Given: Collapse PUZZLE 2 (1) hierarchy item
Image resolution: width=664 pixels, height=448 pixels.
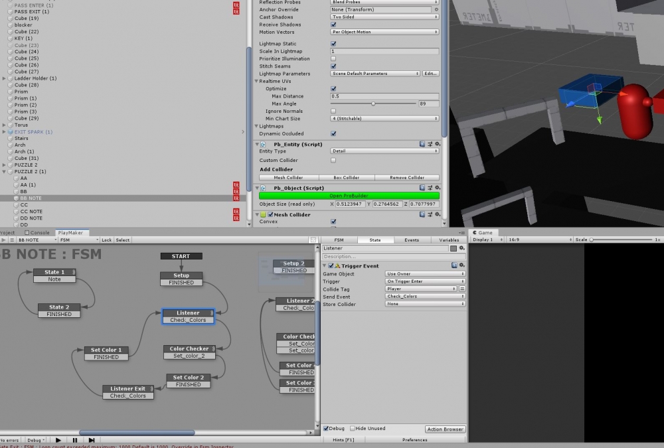Looking at the screenshot, I should coord(4,171).
